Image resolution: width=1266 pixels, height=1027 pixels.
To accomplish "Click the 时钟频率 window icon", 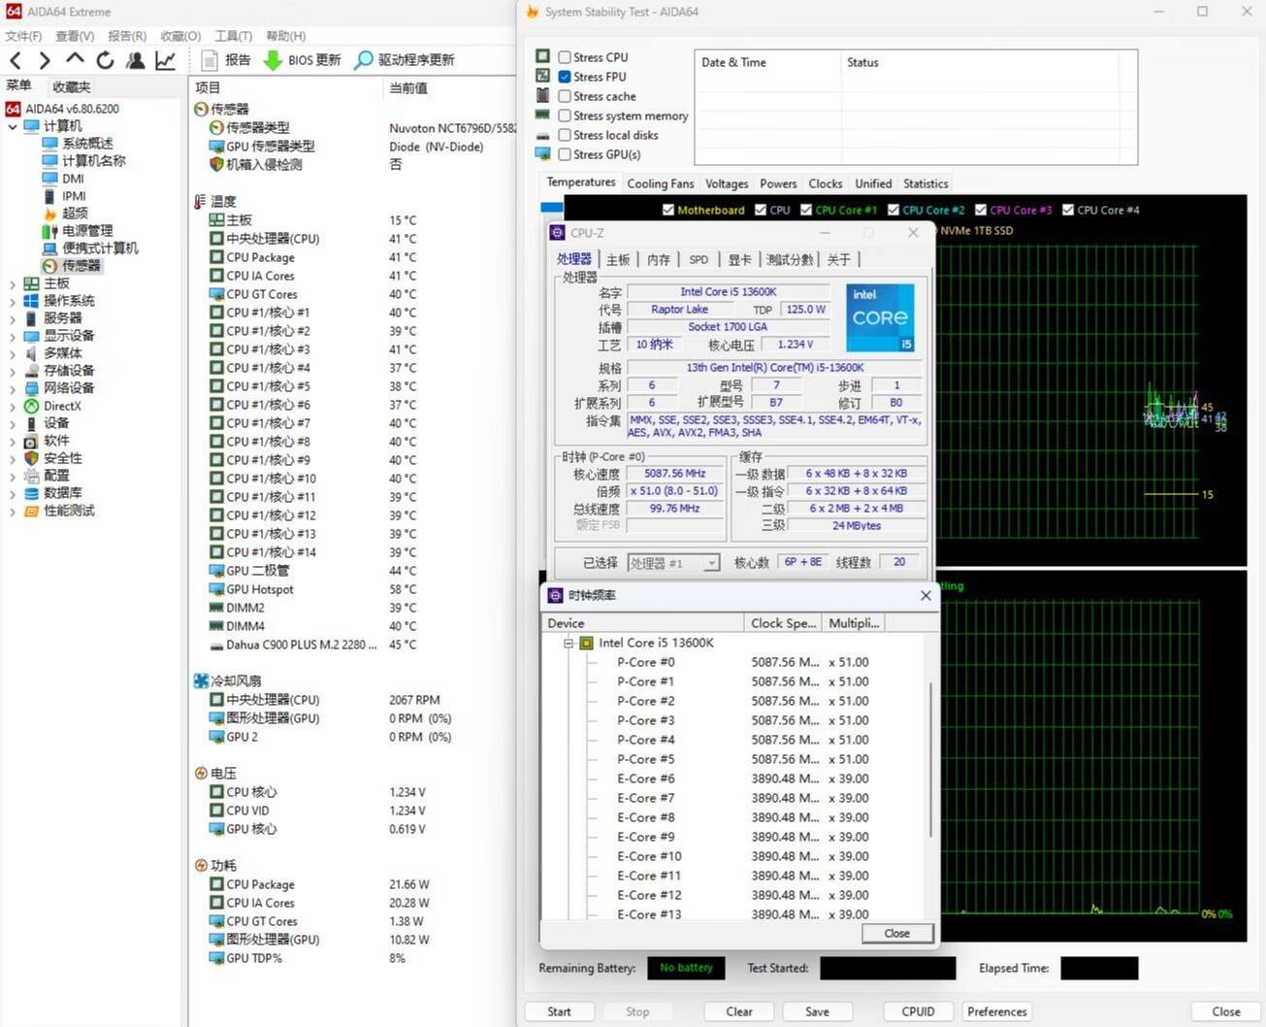I will click(555, 595).
